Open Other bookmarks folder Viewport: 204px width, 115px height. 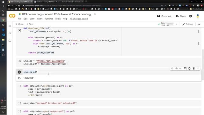click(196, 9)
